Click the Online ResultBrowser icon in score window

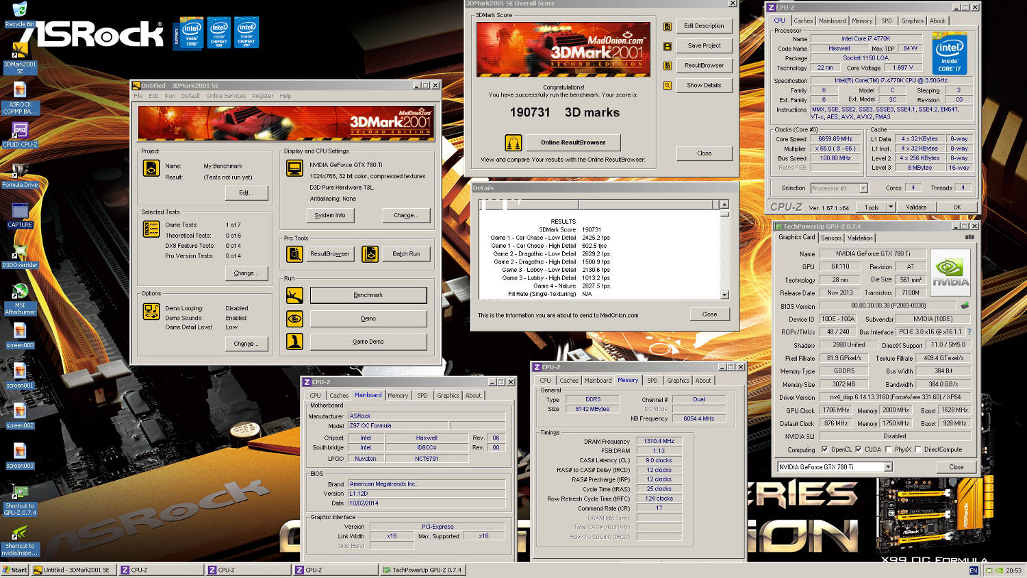(x=513, y=142)
